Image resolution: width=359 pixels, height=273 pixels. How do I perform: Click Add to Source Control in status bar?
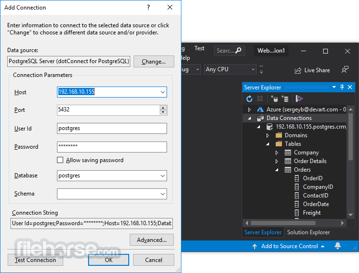(289, 246)
